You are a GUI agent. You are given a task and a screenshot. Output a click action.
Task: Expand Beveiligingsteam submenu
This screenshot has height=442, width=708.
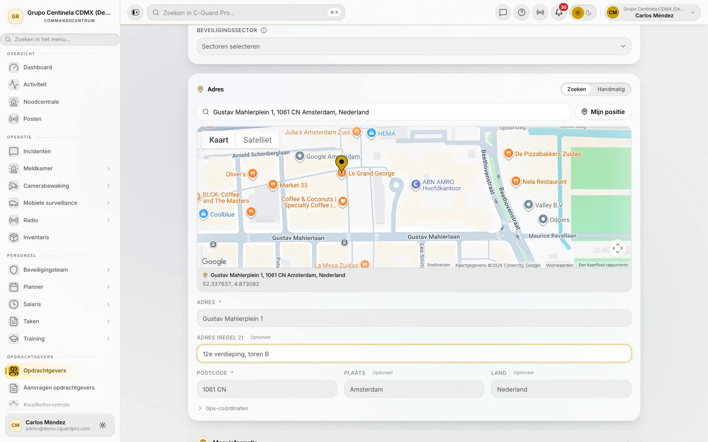[x=108, y=270]
